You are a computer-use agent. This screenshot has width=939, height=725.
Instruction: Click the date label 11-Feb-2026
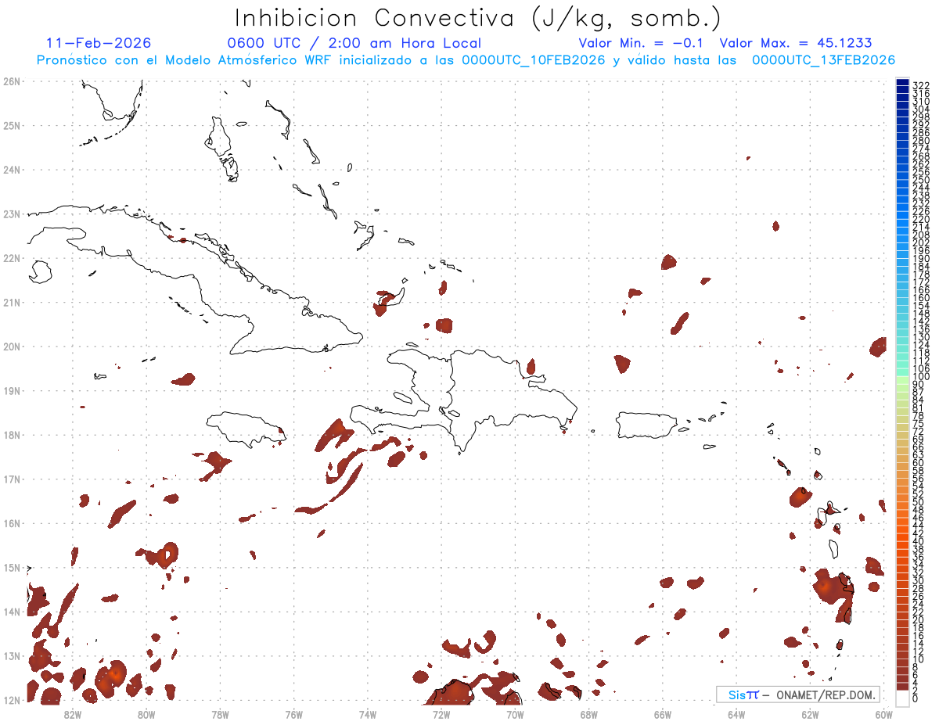tap(99, 43)
